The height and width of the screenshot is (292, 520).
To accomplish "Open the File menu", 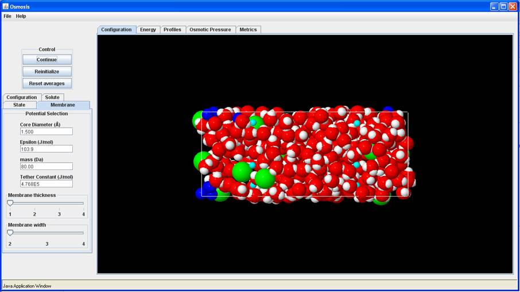I will click(7, 16).
